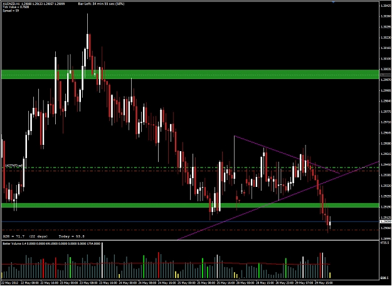The width and height of the screenshot is (392, 286).
Task: Click the current price tag on price axis
Action: (x=386, y=222)
